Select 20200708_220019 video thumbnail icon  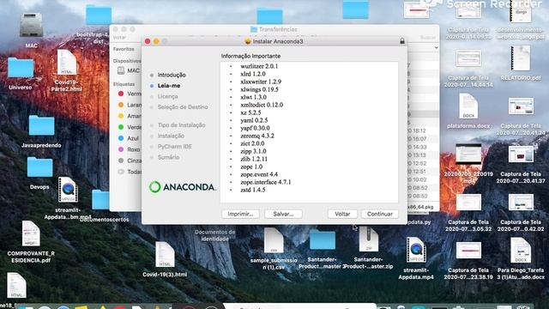(x=468, y=154)
